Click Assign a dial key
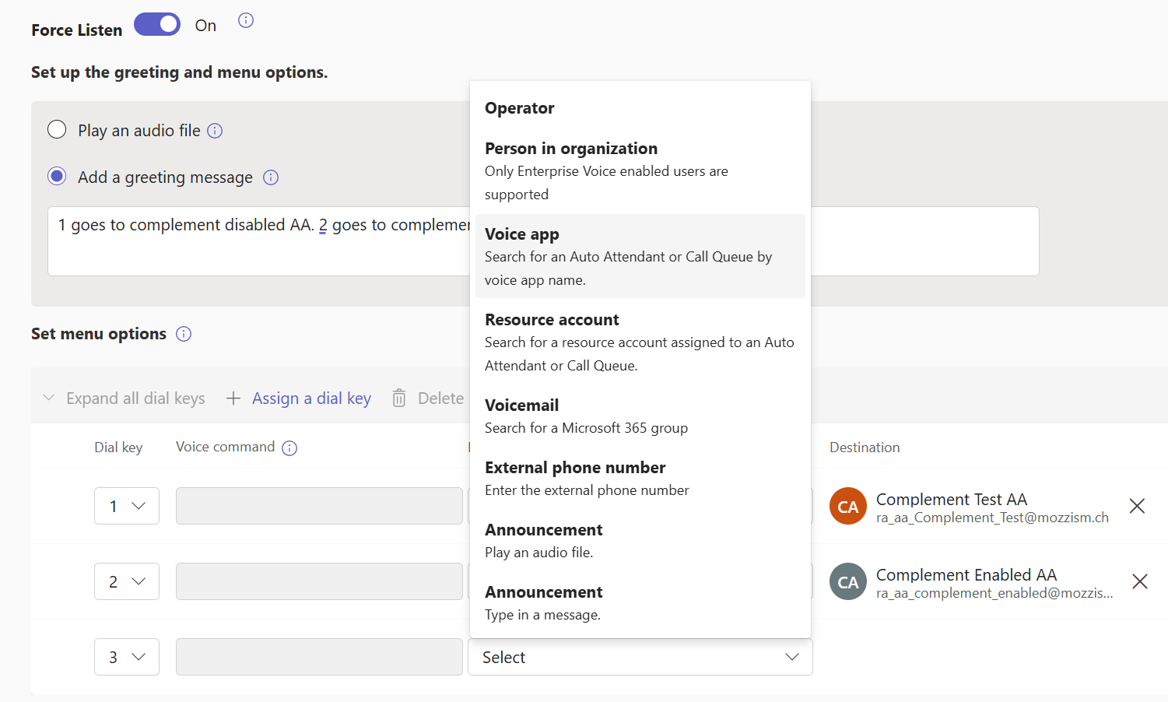The width and height of the screenshot is (1168, 702). click(311, 398)
